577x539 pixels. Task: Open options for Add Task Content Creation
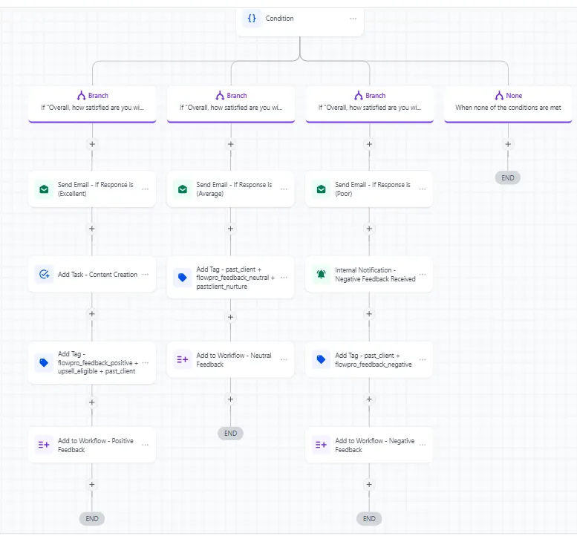pos(146,275)
